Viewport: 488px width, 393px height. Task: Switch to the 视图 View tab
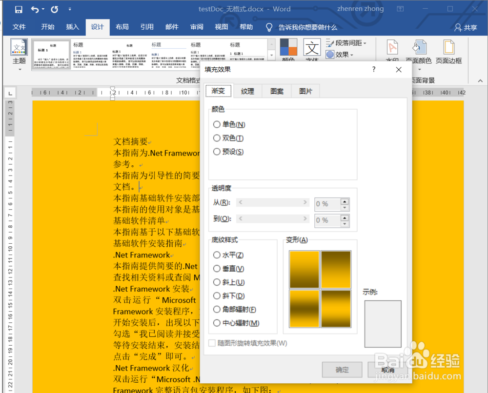[221, 27]
